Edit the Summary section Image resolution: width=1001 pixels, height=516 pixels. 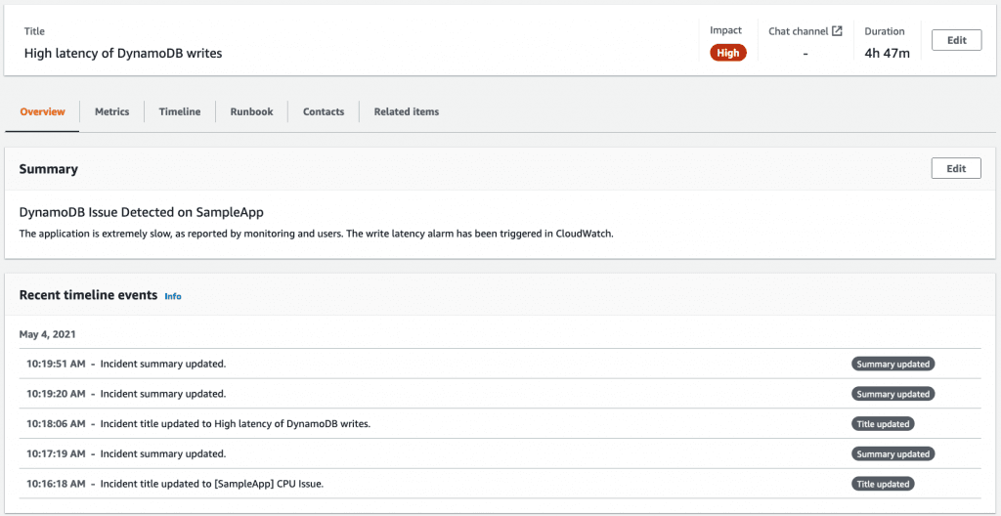956,169
